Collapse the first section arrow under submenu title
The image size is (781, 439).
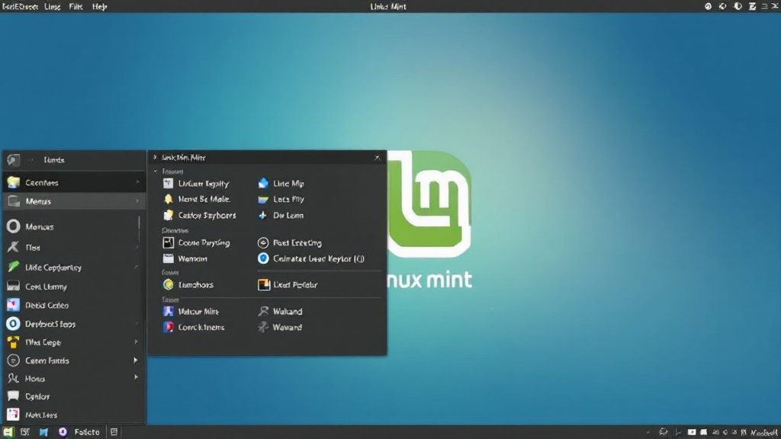point(156,171)
